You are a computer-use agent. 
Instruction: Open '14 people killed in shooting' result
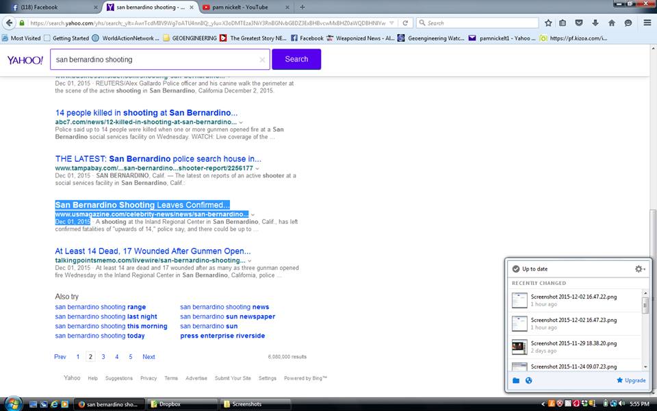[x=146, y=113]
